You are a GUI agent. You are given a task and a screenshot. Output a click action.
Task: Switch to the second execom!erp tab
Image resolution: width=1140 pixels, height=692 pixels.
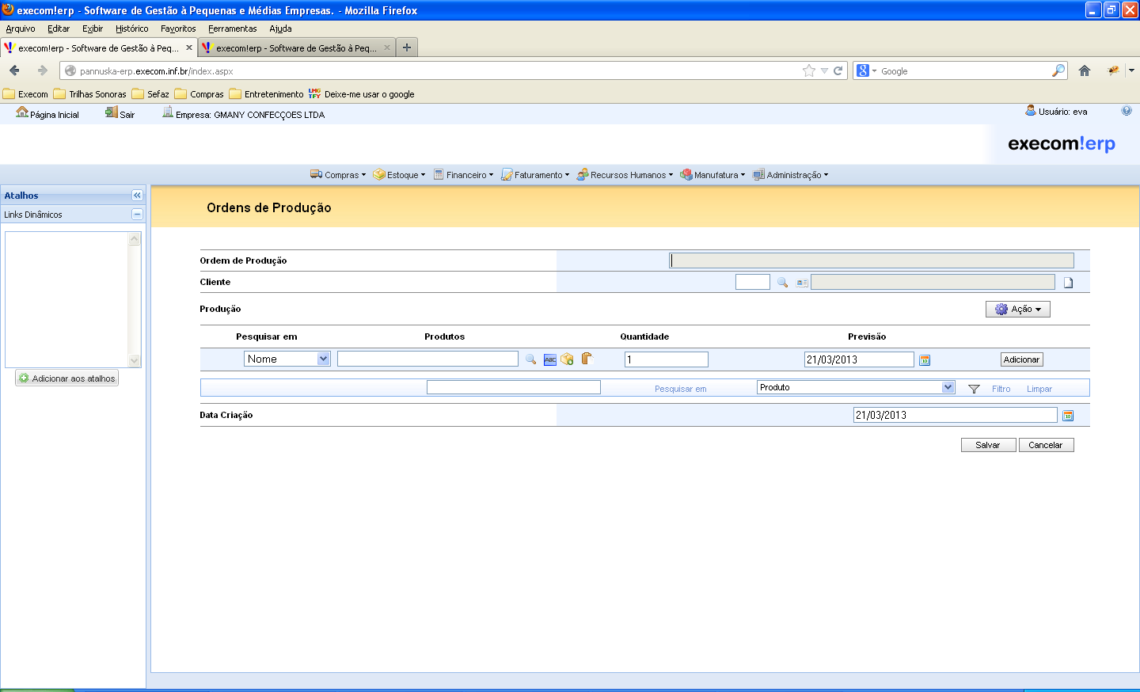click(297, 48)
